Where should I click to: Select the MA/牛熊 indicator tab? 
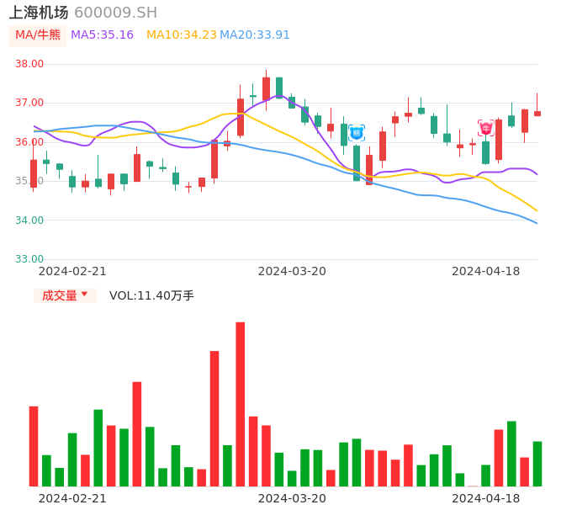coord(38,35)
